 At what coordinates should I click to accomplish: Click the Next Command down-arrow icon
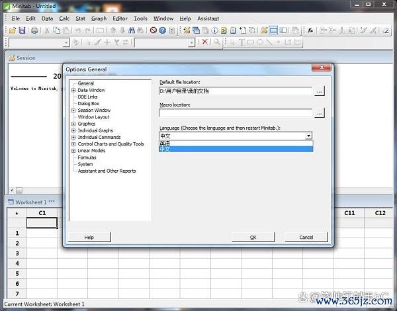122,30
